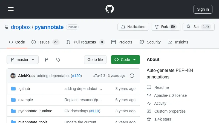This screenshot has width=219, height=123.
Task: View branches via the branch icon
Action: (x=47, y=60)
